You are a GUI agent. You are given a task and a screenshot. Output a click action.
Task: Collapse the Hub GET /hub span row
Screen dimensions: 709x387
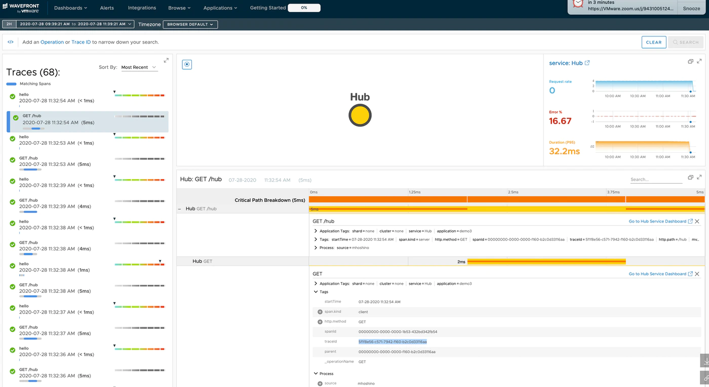180,209
